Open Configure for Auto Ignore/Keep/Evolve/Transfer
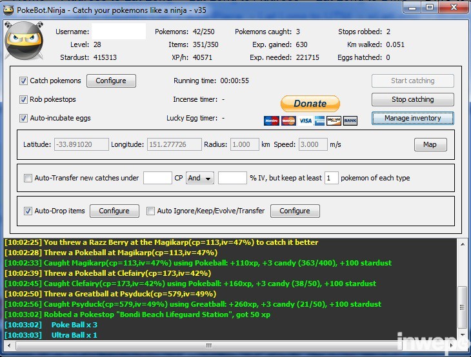 point(295,211)
